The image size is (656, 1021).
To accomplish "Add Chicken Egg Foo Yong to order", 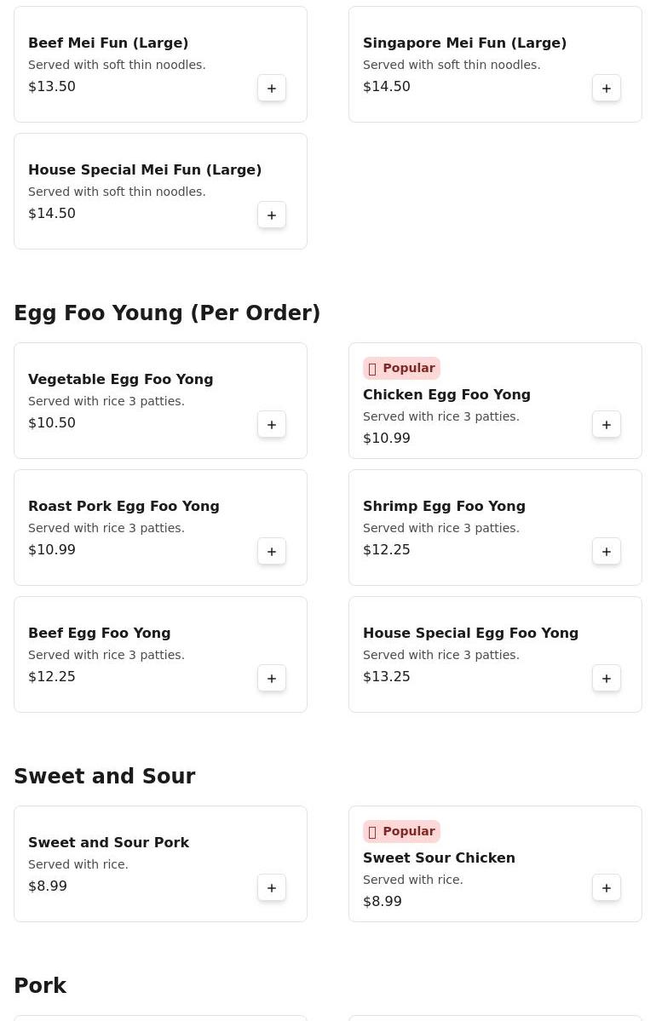I will pyautogui.click(x=607, y=425).
